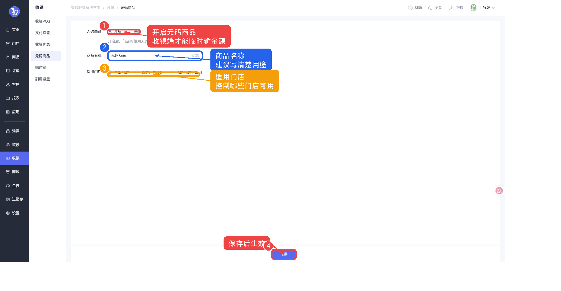This screenshot has width=561, height=291.
Task: Open 应用 apps grid in sidebar
Action: pyautogui.click(x=8, y=112)
